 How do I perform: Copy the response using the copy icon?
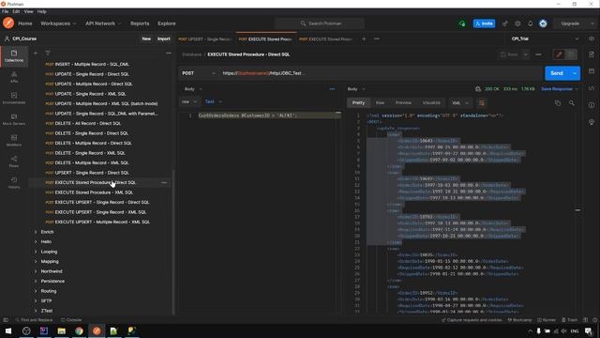(x=558, y=103)
